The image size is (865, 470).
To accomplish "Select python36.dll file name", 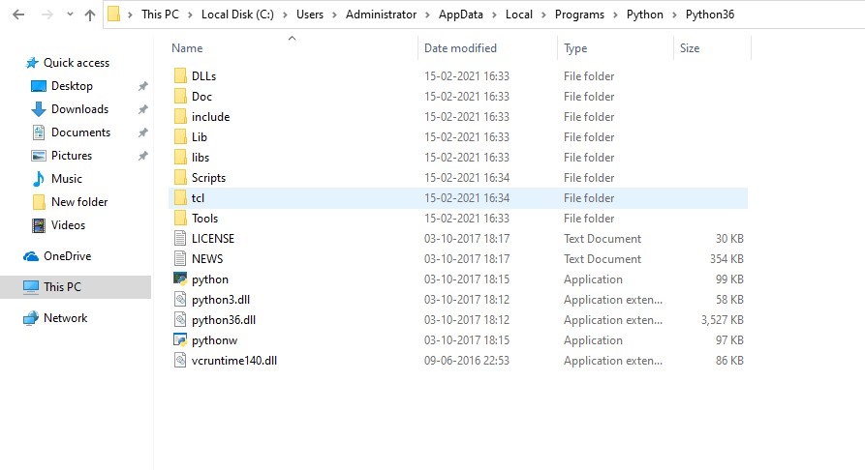I will (x=224, y=320).
